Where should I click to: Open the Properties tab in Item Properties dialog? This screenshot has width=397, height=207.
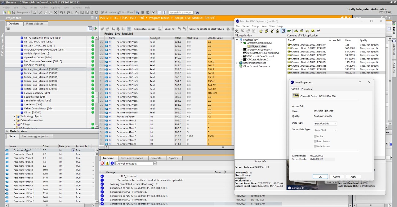[306, 89]
